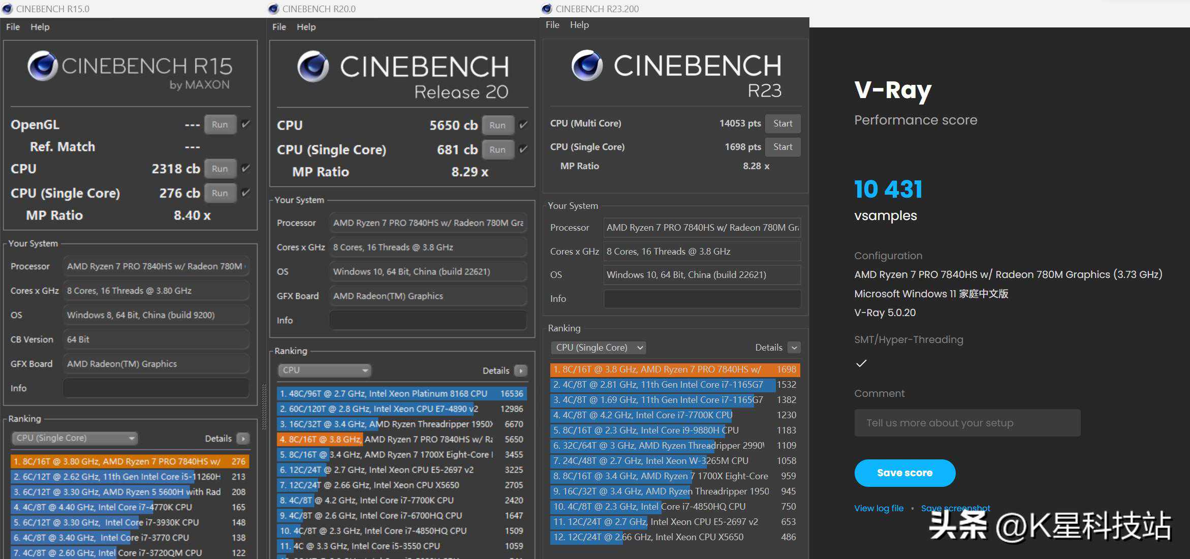Image resolution: width=1190 pixels, height=559 pixels.
Task: Open R20 CPU ranking dropdown
Action: point(324,370)
